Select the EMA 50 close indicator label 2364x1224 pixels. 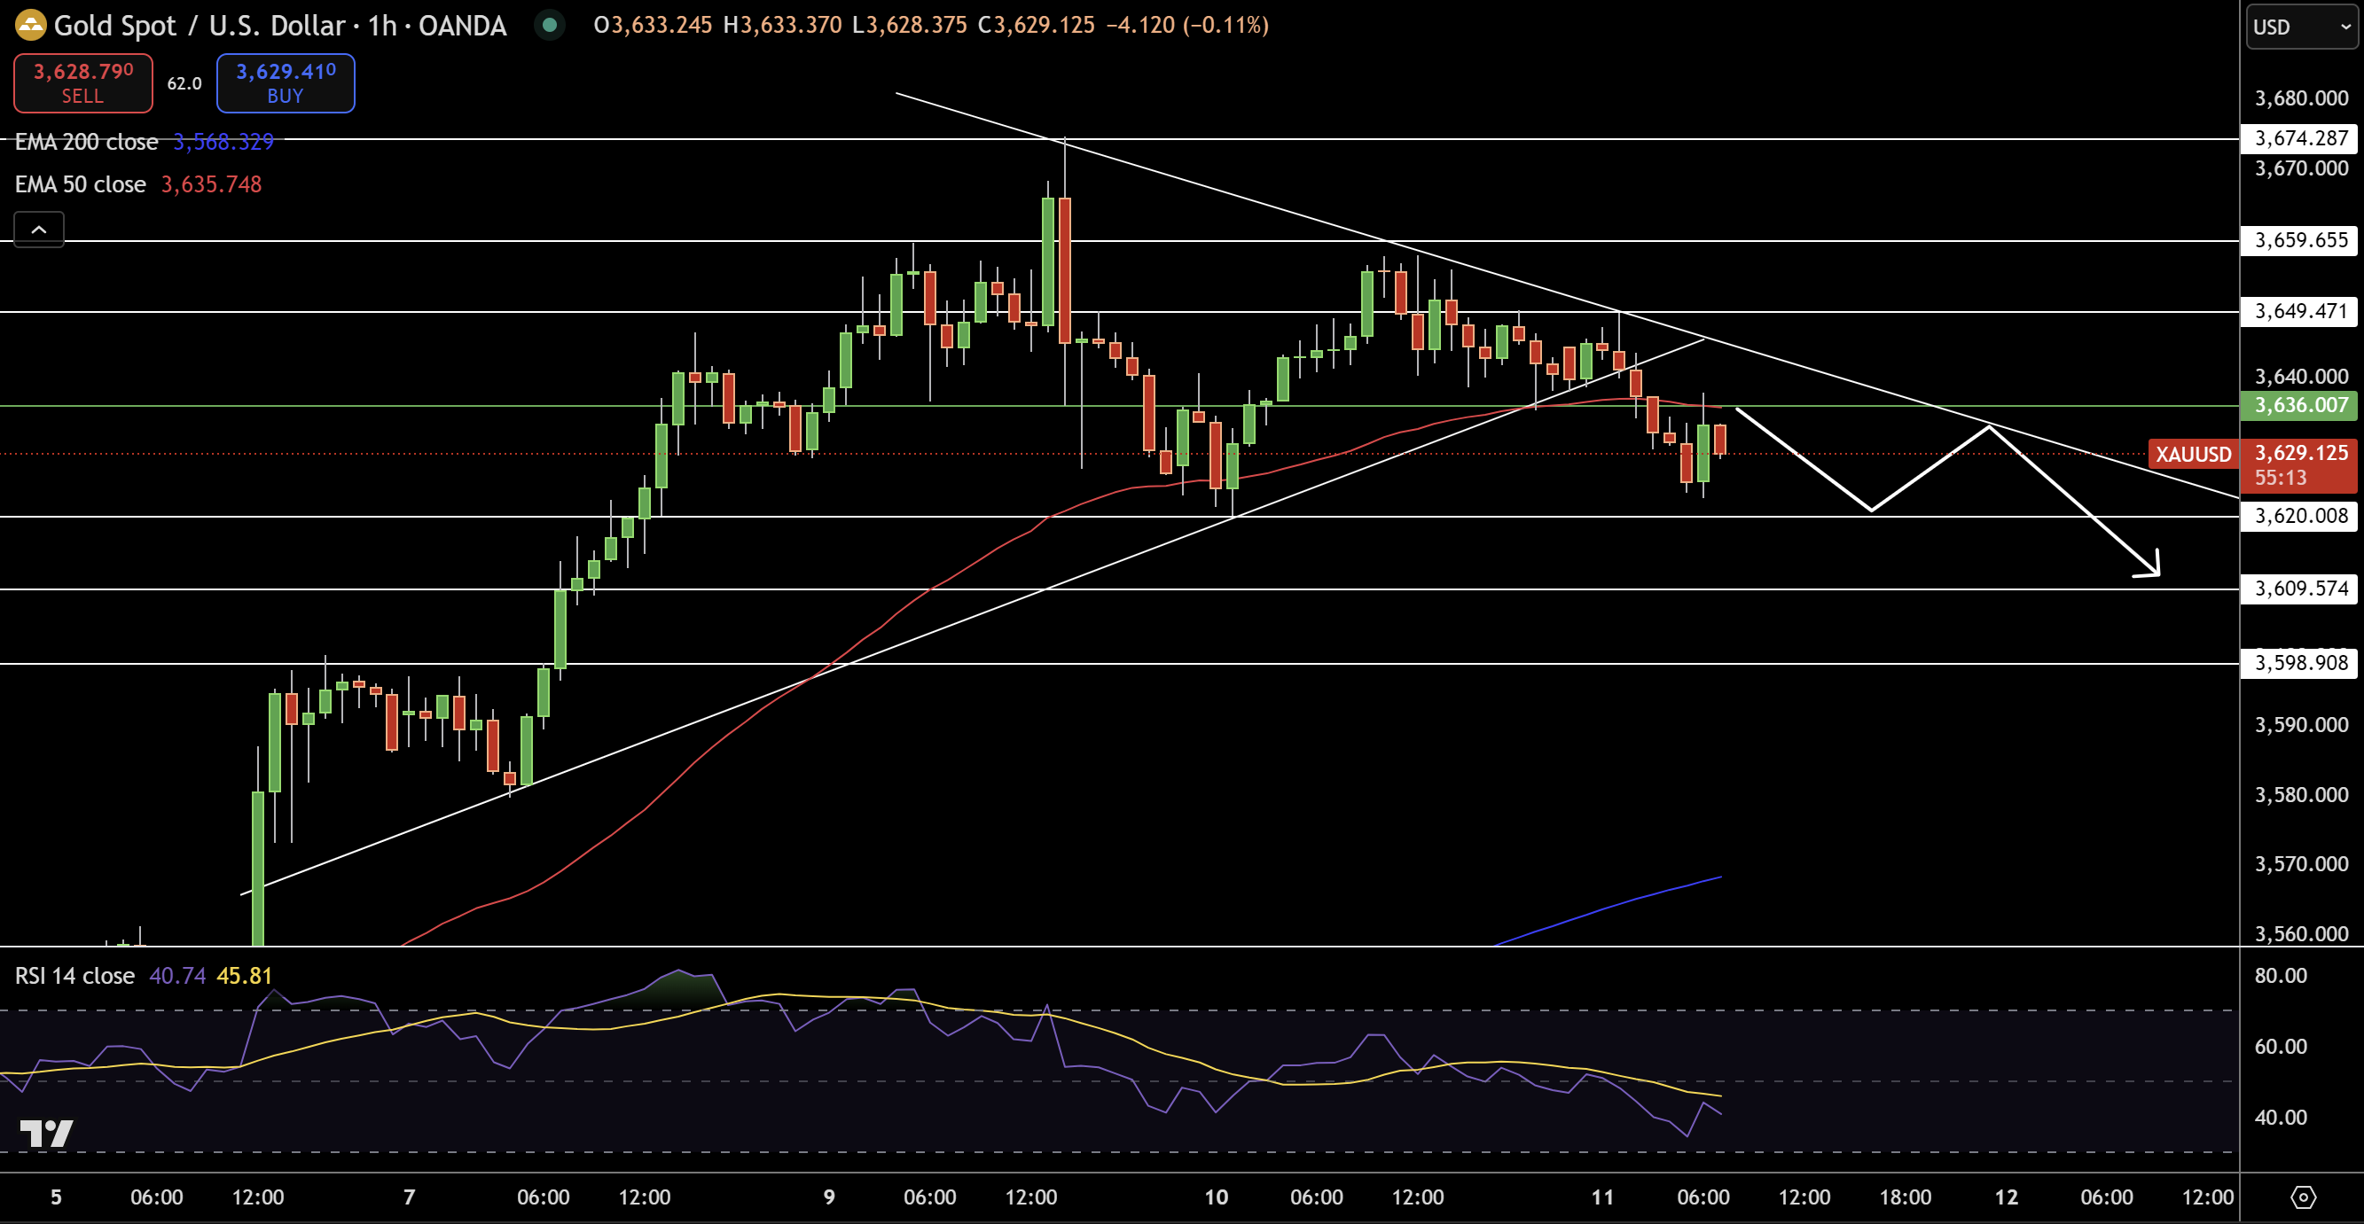click(x=81, y=184)
